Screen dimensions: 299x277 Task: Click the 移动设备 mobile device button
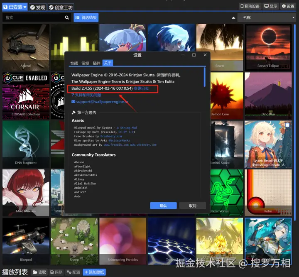[x=250, y=6]
